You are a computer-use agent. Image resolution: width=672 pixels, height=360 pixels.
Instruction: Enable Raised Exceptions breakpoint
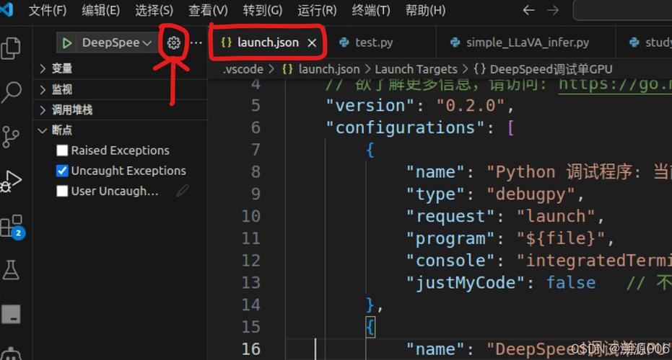(x=62, y=150)
